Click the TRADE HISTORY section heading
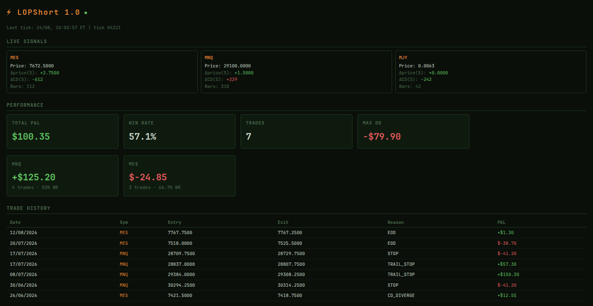Screen dimensions: 593x306 [28, 208]
